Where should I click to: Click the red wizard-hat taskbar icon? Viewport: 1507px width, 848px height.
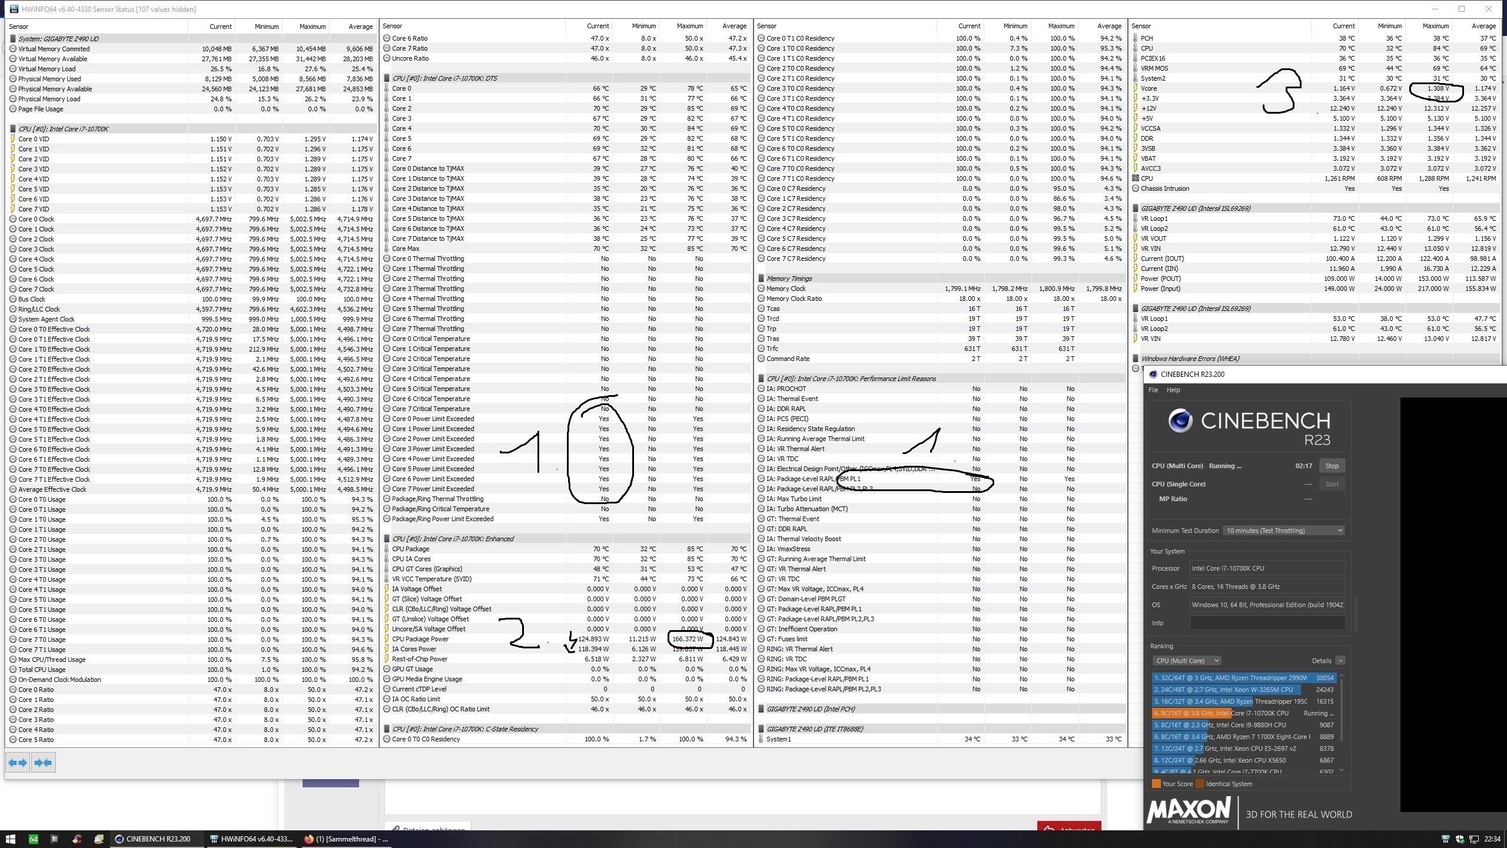pos(77,839)
